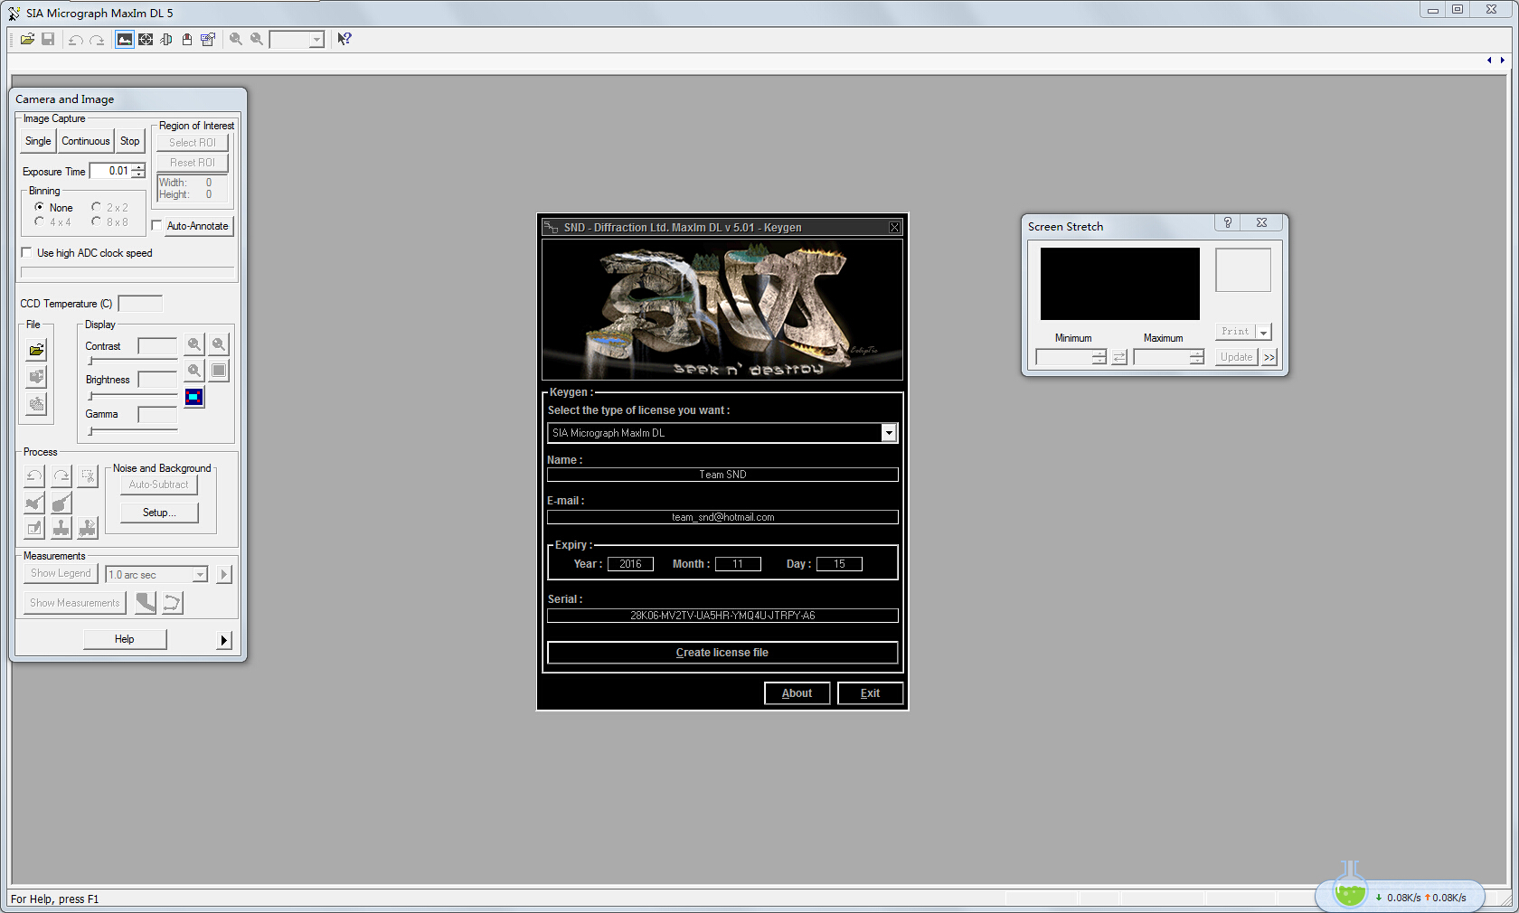Open the crosshair target toolbar icon

coord(146,40)
